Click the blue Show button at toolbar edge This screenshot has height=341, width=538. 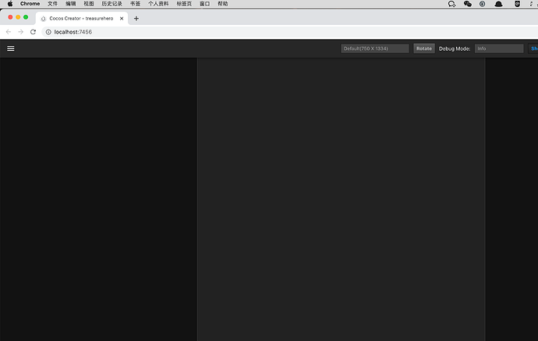click(x=533, y=48)
